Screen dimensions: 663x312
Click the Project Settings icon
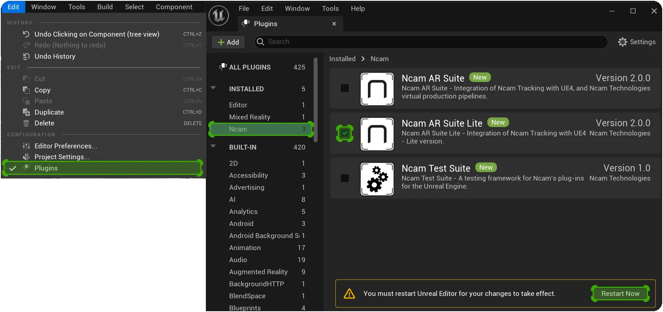pos(27,157)
